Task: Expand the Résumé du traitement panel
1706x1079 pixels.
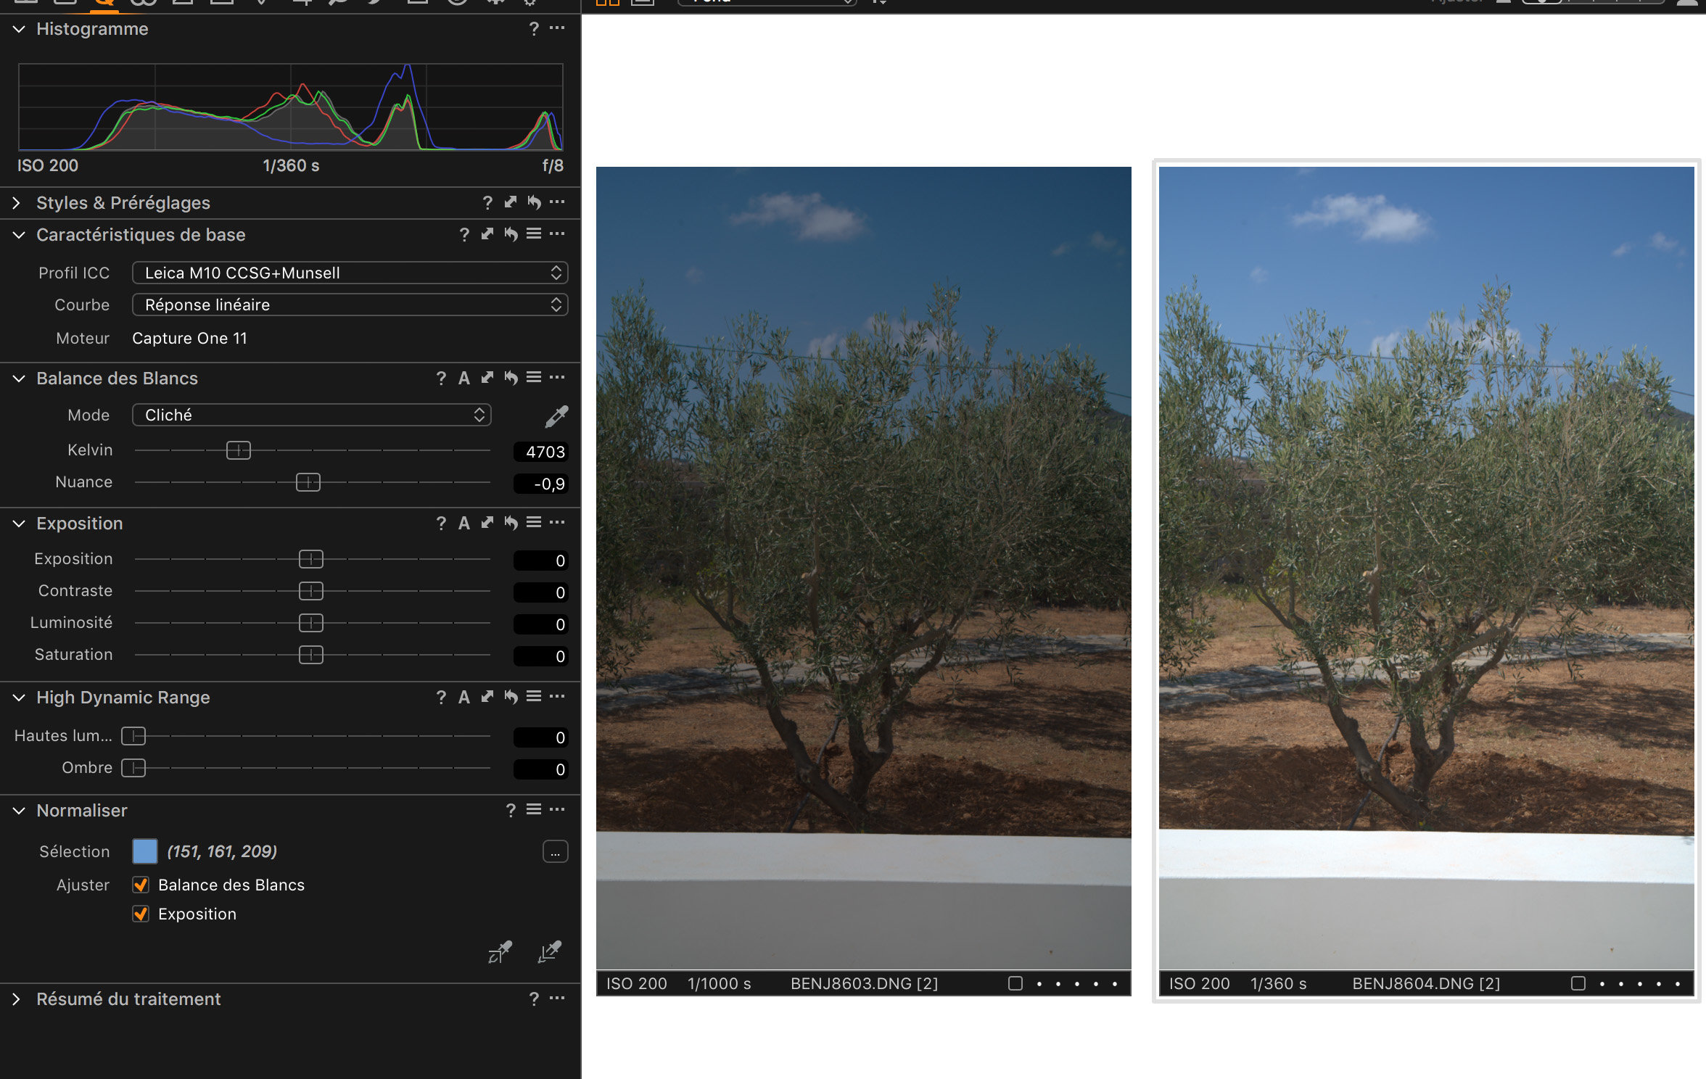Action: 17,999
